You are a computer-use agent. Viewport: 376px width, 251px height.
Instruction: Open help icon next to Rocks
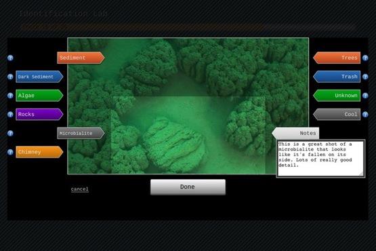click(10, 115)
